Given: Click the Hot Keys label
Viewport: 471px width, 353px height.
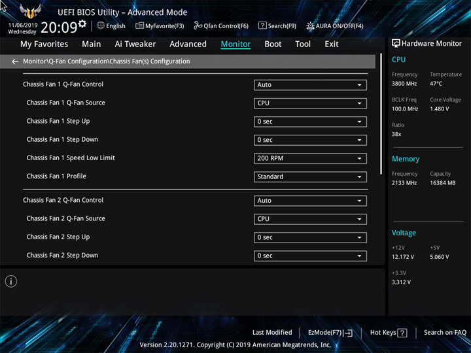Looking at the screenshot, I should pyautogui.click(x=383, y=333).
